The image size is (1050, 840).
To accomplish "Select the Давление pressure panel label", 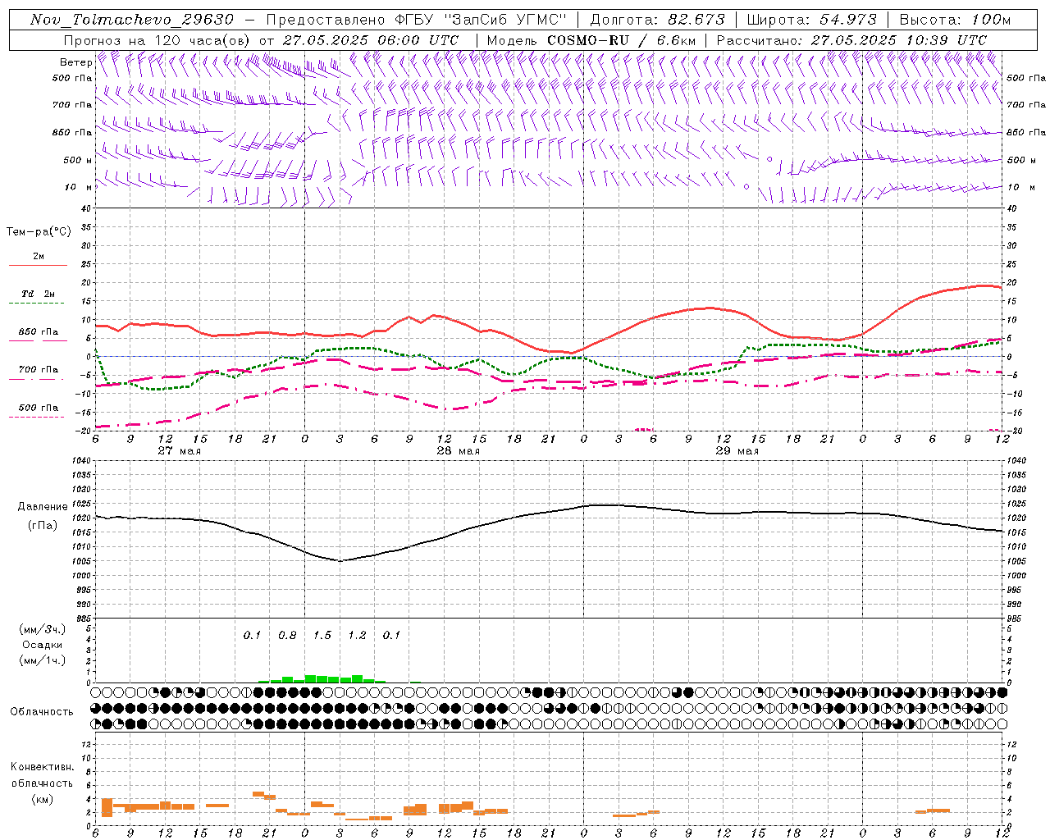I will tap(43, 507).
